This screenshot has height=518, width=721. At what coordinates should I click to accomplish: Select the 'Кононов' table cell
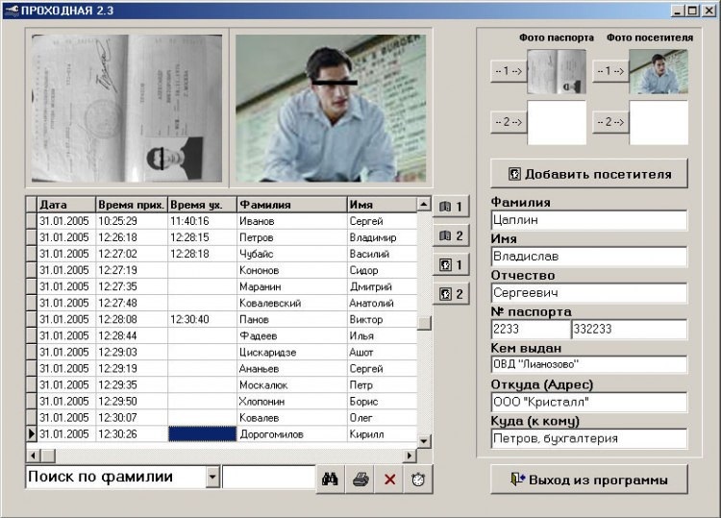pyautogui.click(x=292, y=270)
